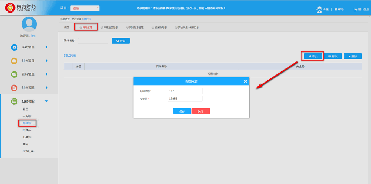Click the 保存 button in dialog
Viewport: 371px width, 184px height.
(x=181, y=111)
